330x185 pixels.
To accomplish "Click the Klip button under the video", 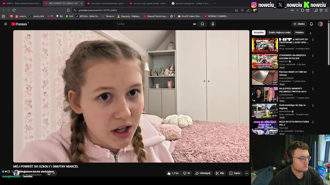I will [220, 173].
